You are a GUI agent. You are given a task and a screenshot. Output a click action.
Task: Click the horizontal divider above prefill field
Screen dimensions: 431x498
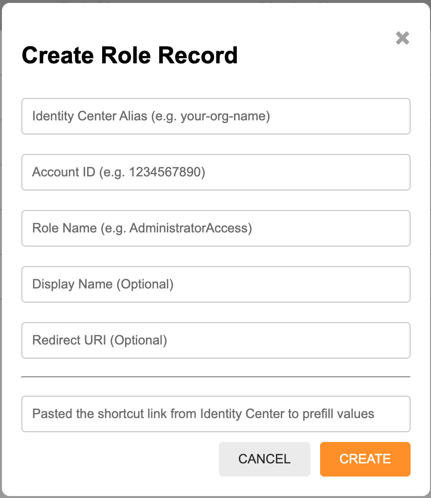215,377
